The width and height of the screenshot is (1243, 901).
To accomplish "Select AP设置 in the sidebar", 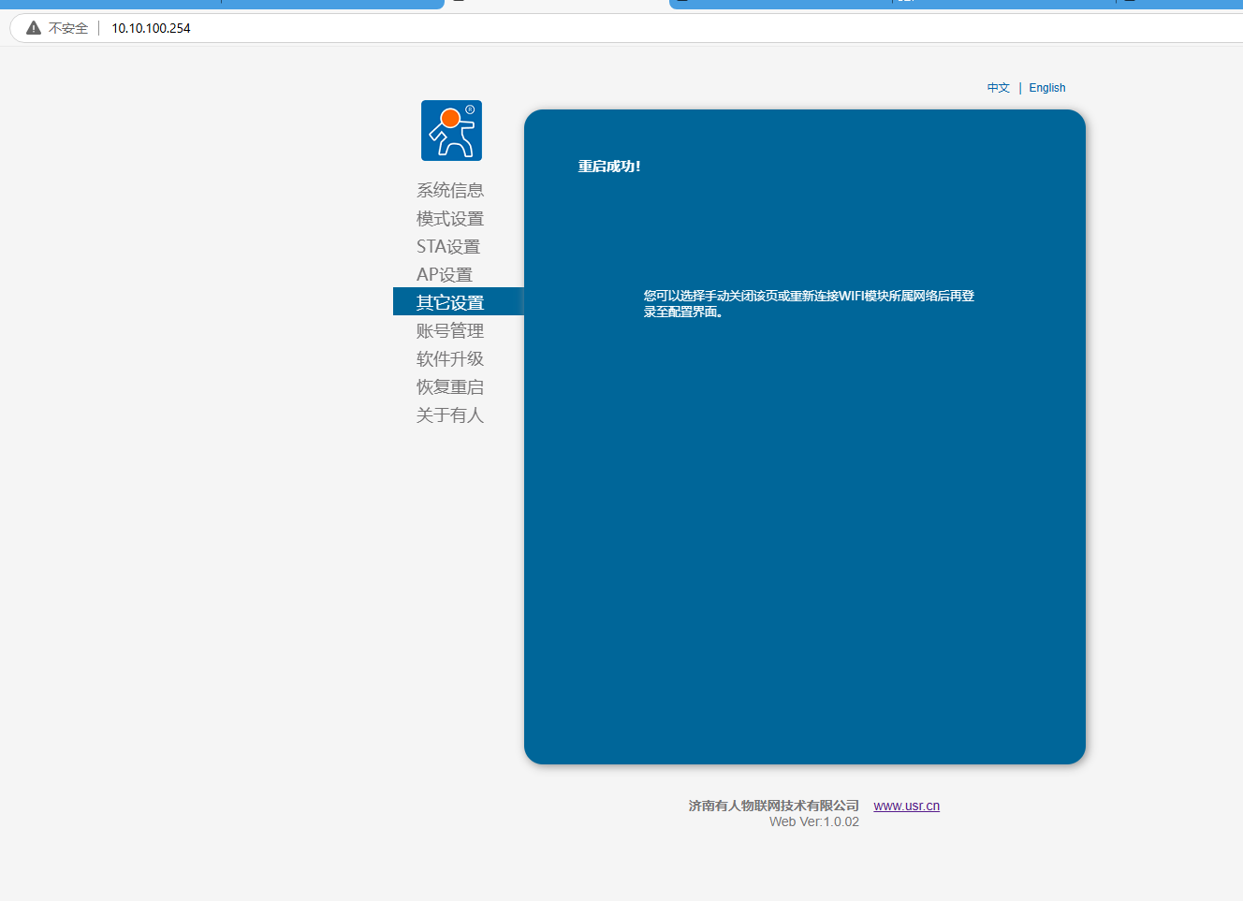I will pyautogui.click(x=445, y=274).
